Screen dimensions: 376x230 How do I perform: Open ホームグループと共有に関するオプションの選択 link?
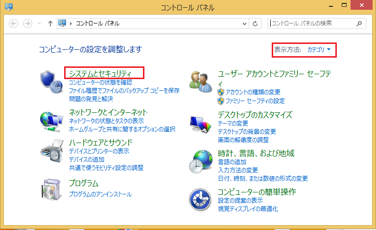[122, 129]
